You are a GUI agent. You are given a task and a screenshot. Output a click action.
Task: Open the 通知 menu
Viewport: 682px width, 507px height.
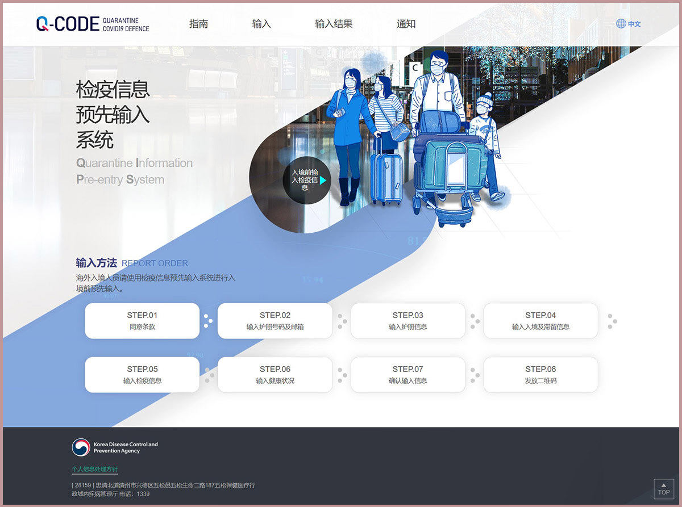406,24
